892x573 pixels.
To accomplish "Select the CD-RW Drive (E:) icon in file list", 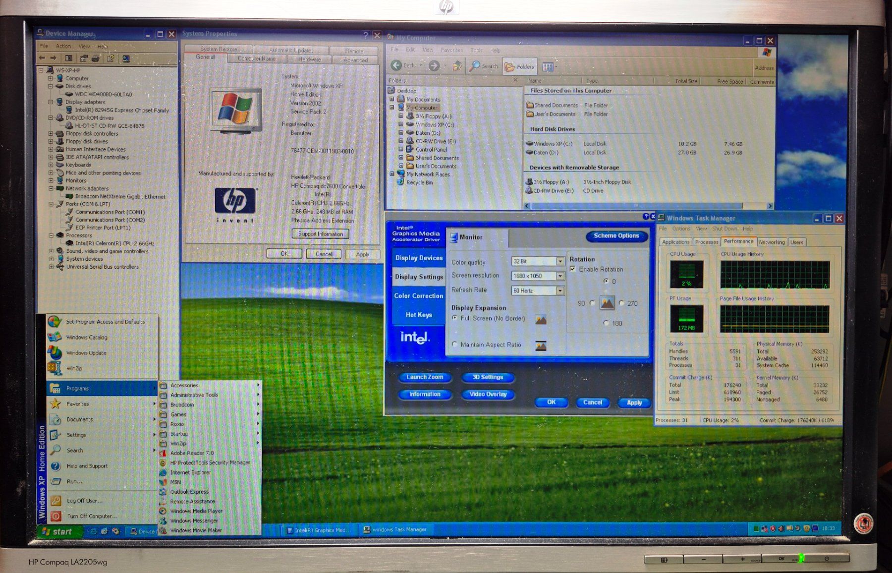I will (529, 190).
